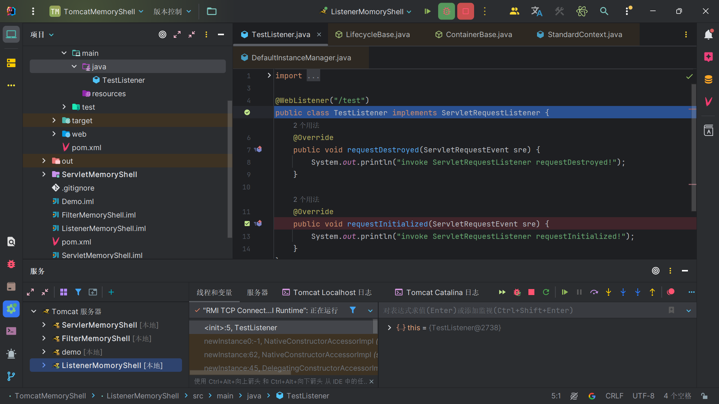Toggle frames filter icon beside thread selector

353,310
